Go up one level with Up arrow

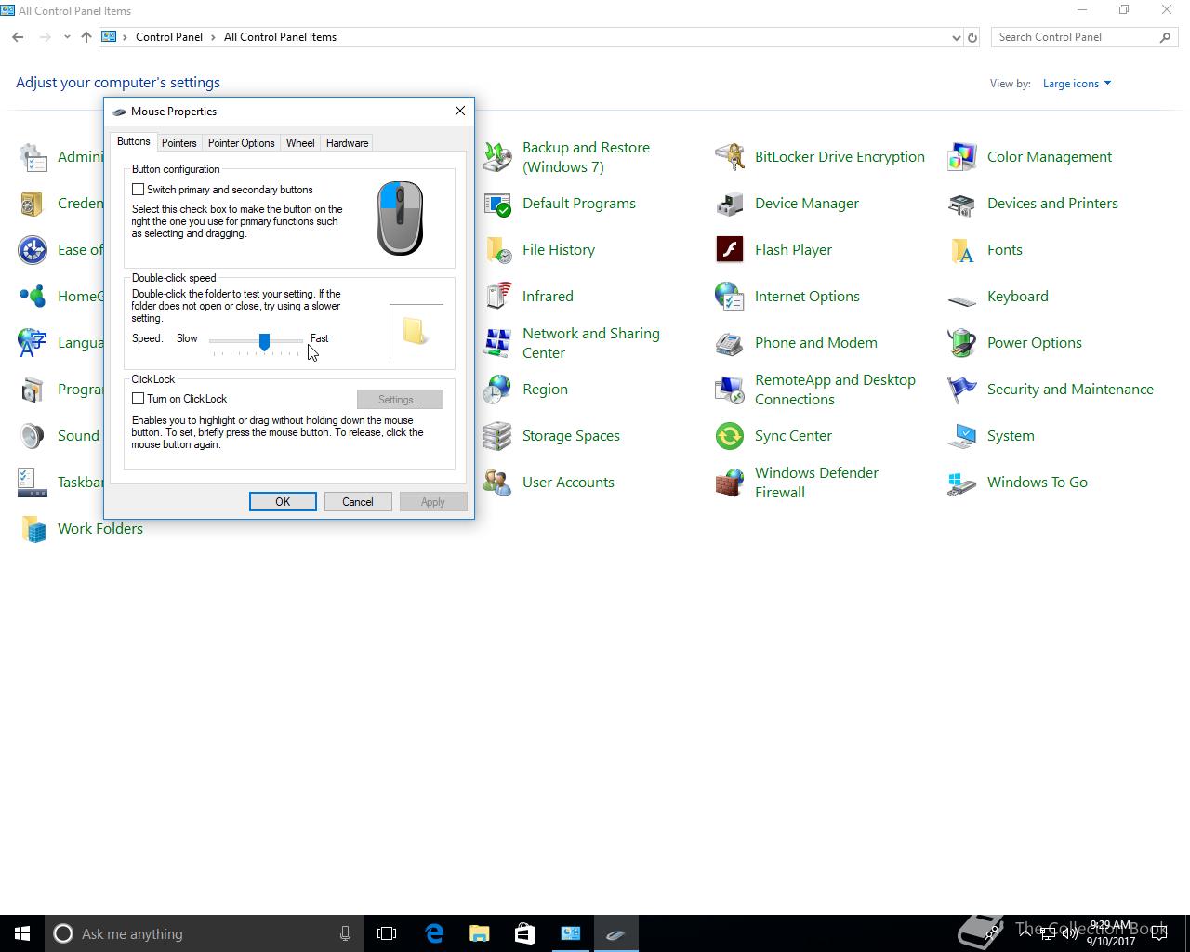click(x=86, y=37)
